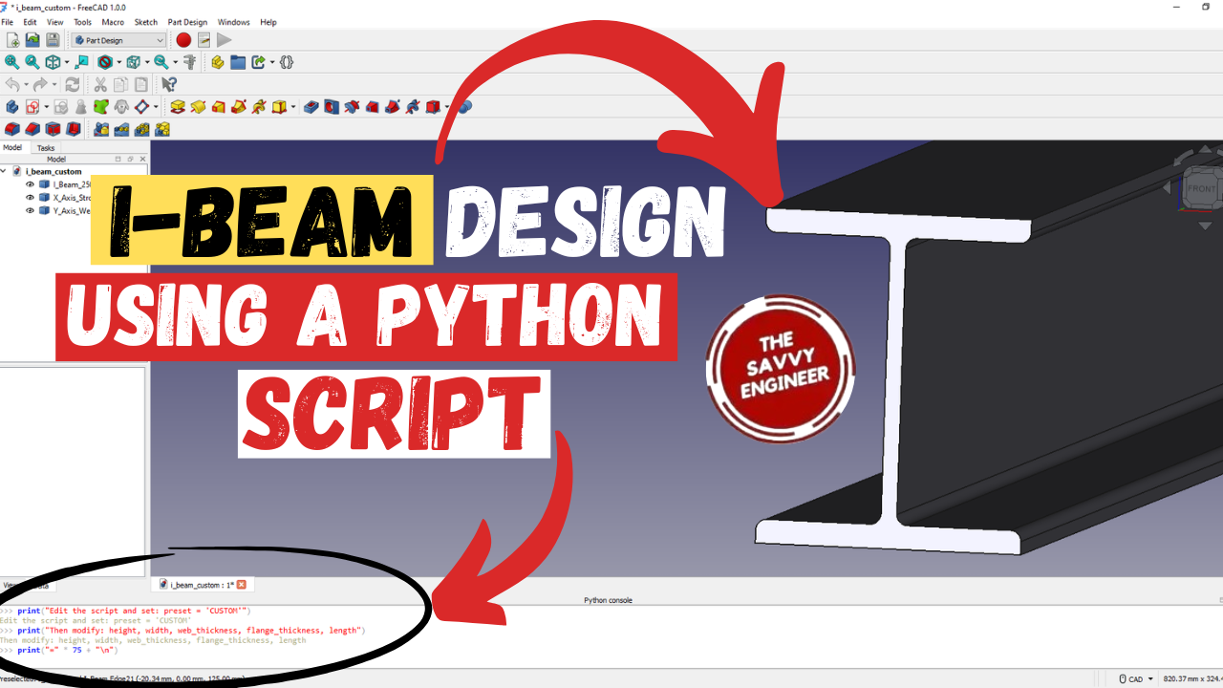Toggle eye icon for Y_Axis object
The image size is (1223, 688).
[x=30, y=211]
